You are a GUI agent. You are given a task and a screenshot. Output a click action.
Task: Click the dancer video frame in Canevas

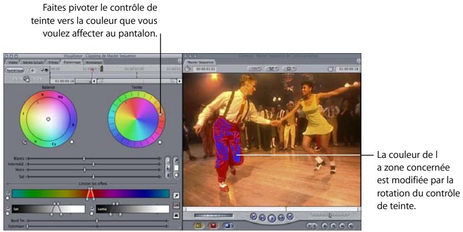272,139
